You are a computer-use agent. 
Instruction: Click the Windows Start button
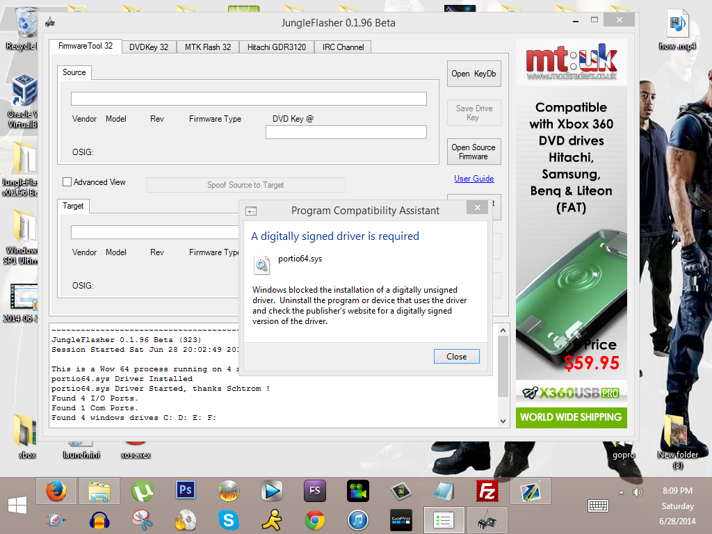coord(17,505)
